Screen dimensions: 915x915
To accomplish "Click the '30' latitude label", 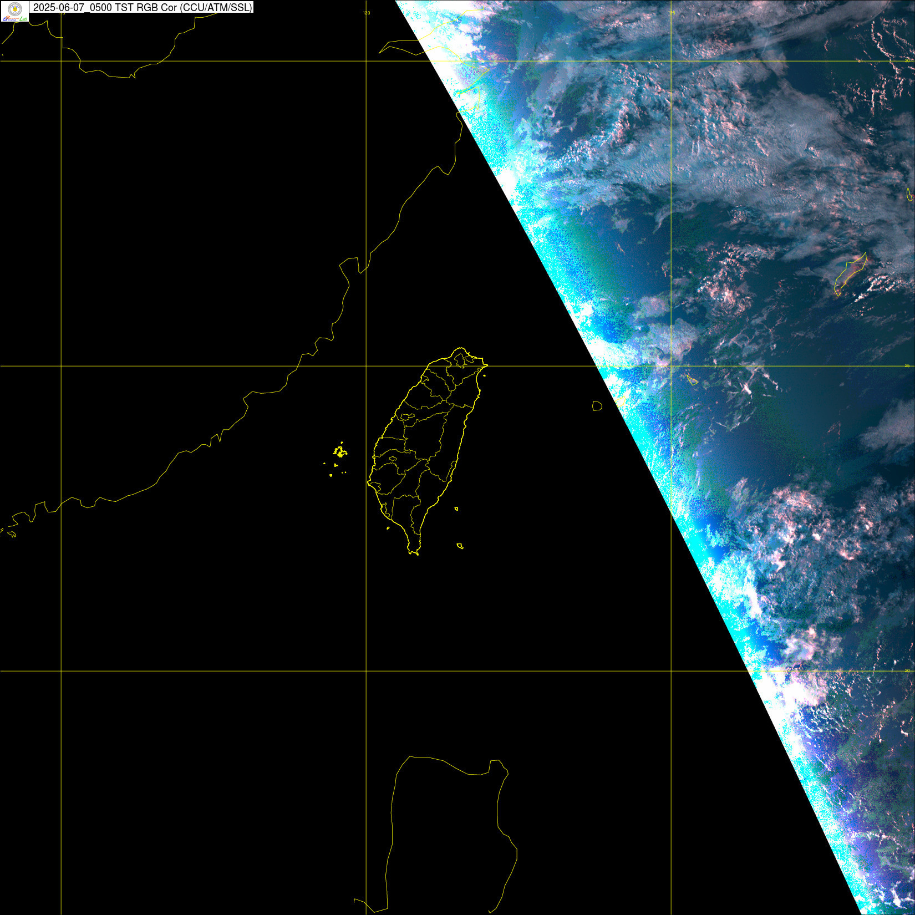I will (908, 59).
